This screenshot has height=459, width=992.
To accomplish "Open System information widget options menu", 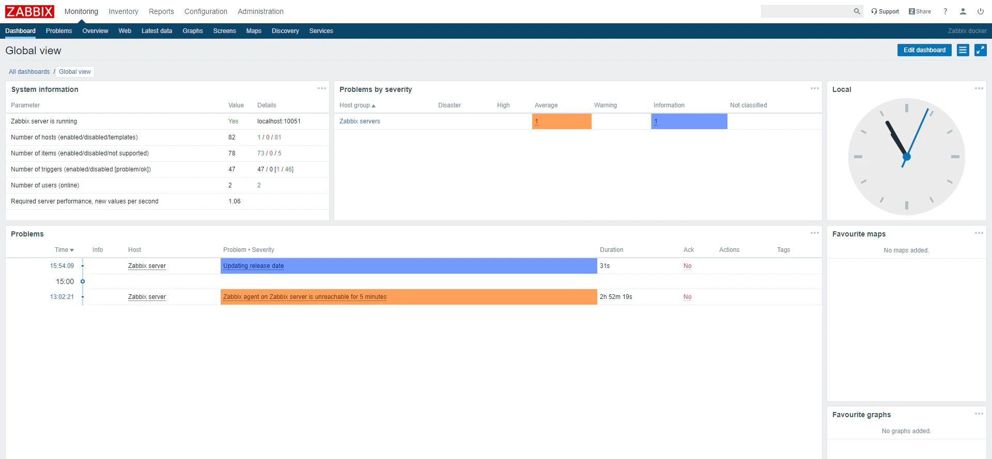I will (x=322, y=88).
